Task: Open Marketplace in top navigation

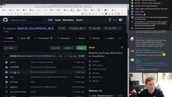Action: coord(68,20)
